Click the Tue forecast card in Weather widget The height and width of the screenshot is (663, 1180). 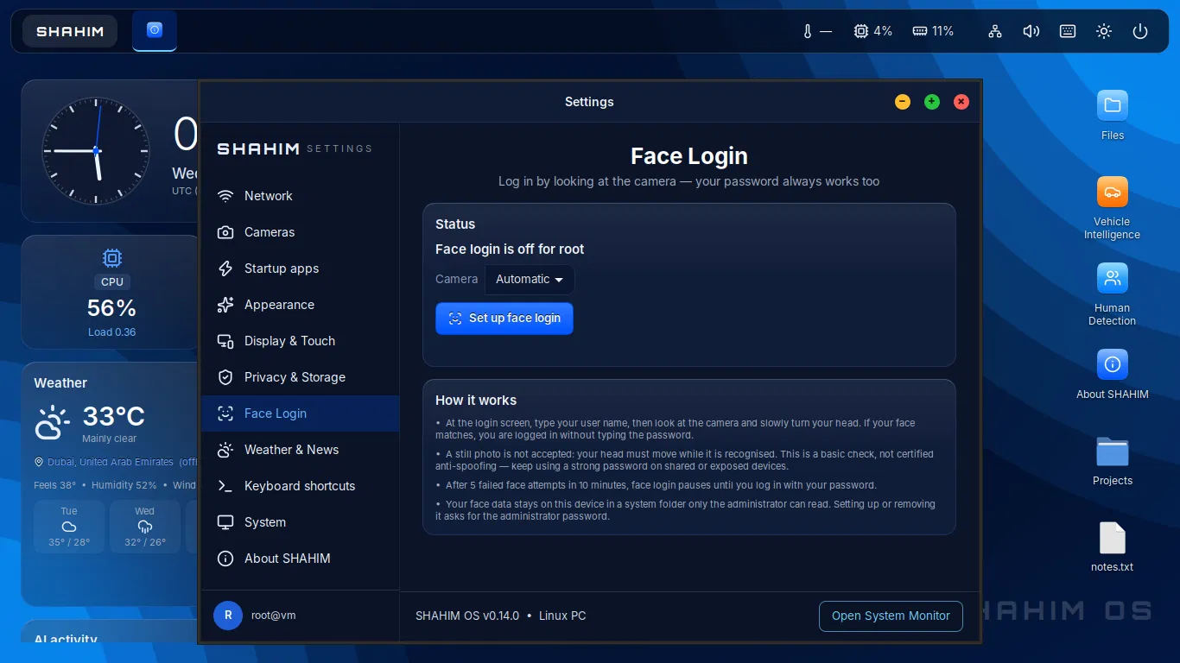[69, 527]
